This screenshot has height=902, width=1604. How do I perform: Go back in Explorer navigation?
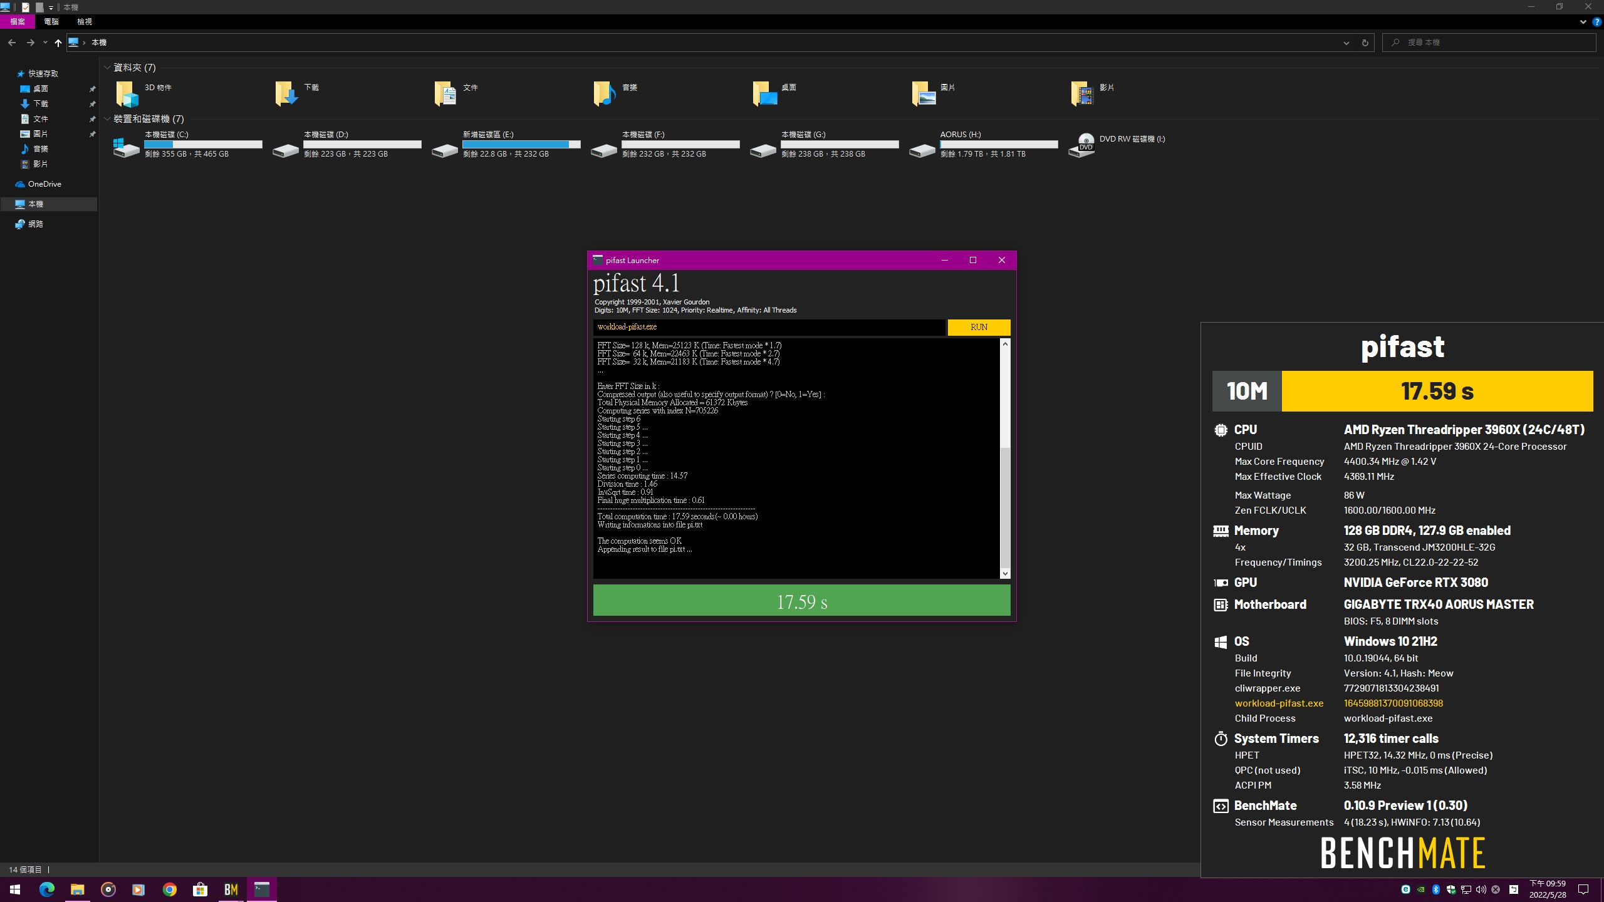coord(12,43)
